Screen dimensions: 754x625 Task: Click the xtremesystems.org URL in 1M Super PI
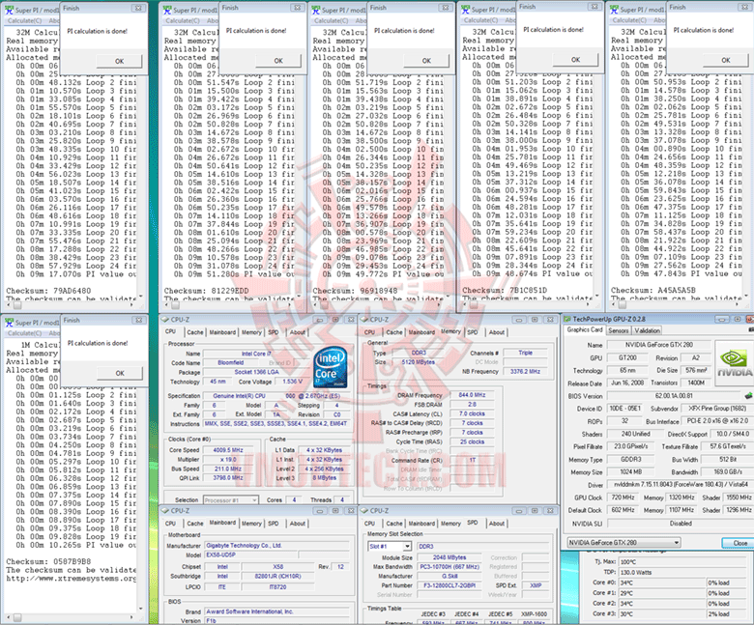pyautogui.click(x=72, y=579)
